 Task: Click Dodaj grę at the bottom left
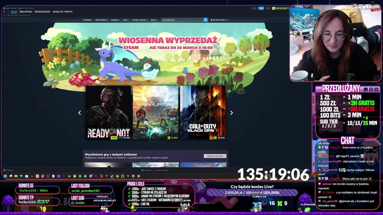[8, 170]
